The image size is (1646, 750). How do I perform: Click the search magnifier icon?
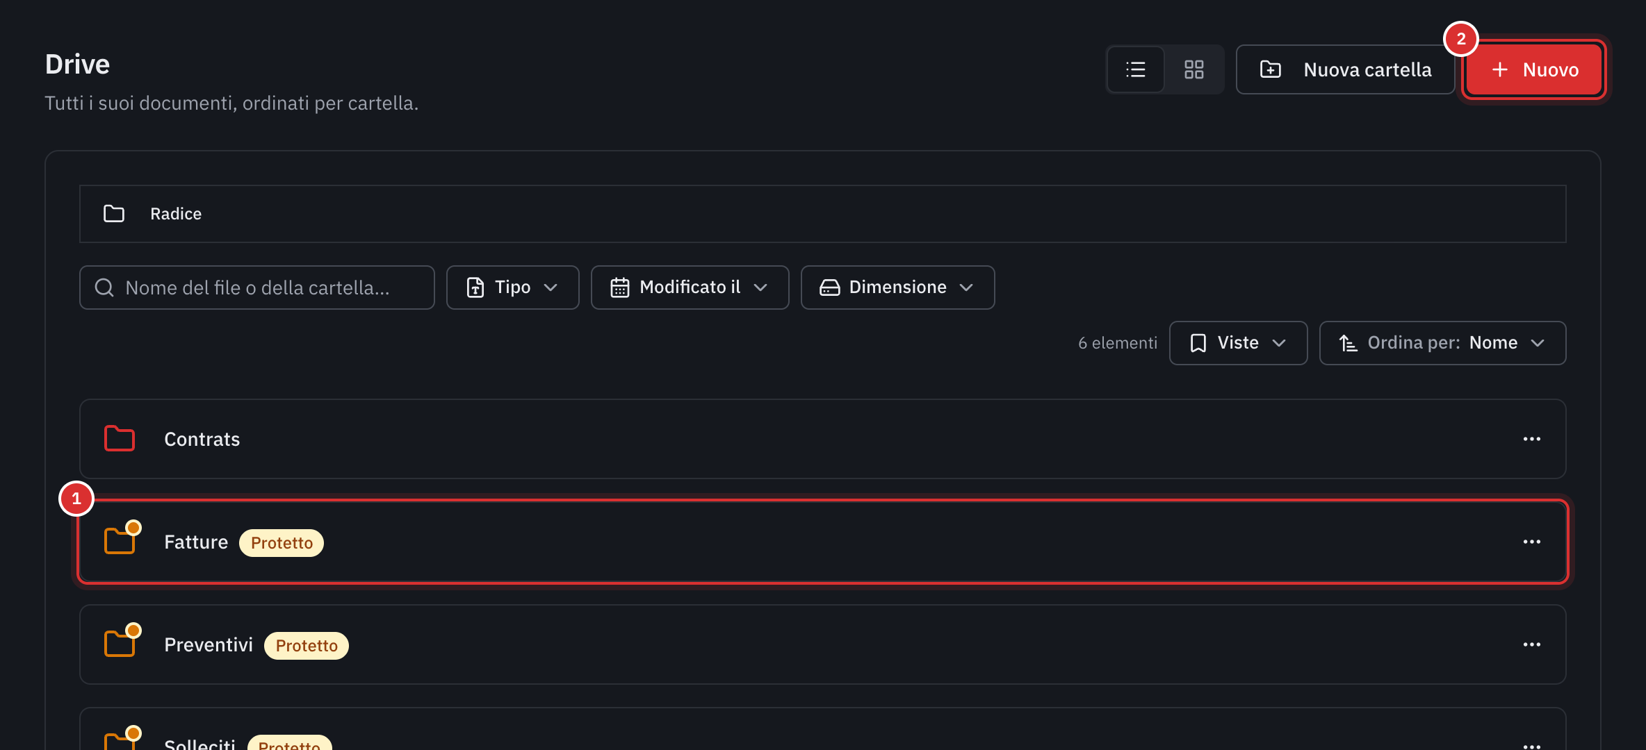(x=104, y=287)
